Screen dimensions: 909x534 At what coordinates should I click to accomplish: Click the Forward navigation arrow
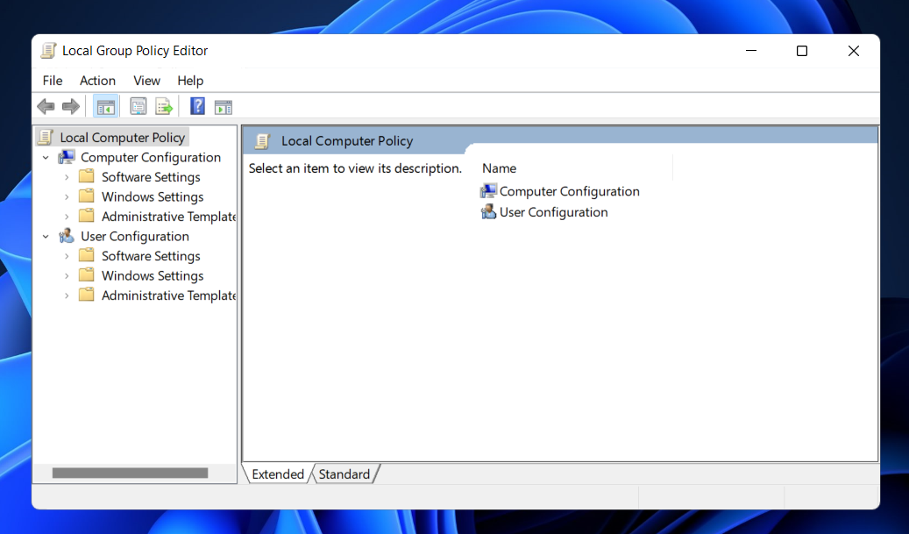point(70,106)
